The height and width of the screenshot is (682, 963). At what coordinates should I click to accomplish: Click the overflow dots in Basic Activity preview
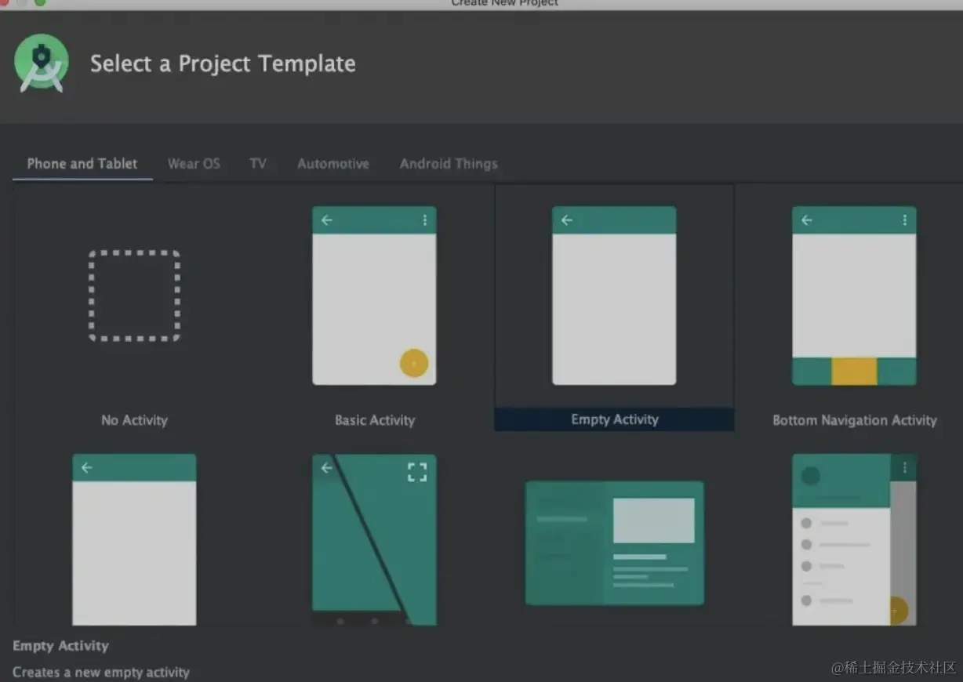(425, 220)
